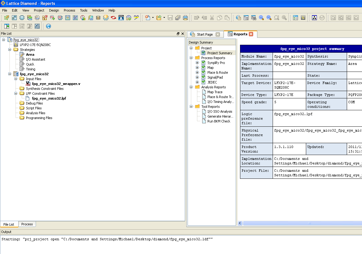Click the Open folder toolbar icon
Viewport: 362px width, 254px height.
159,18
